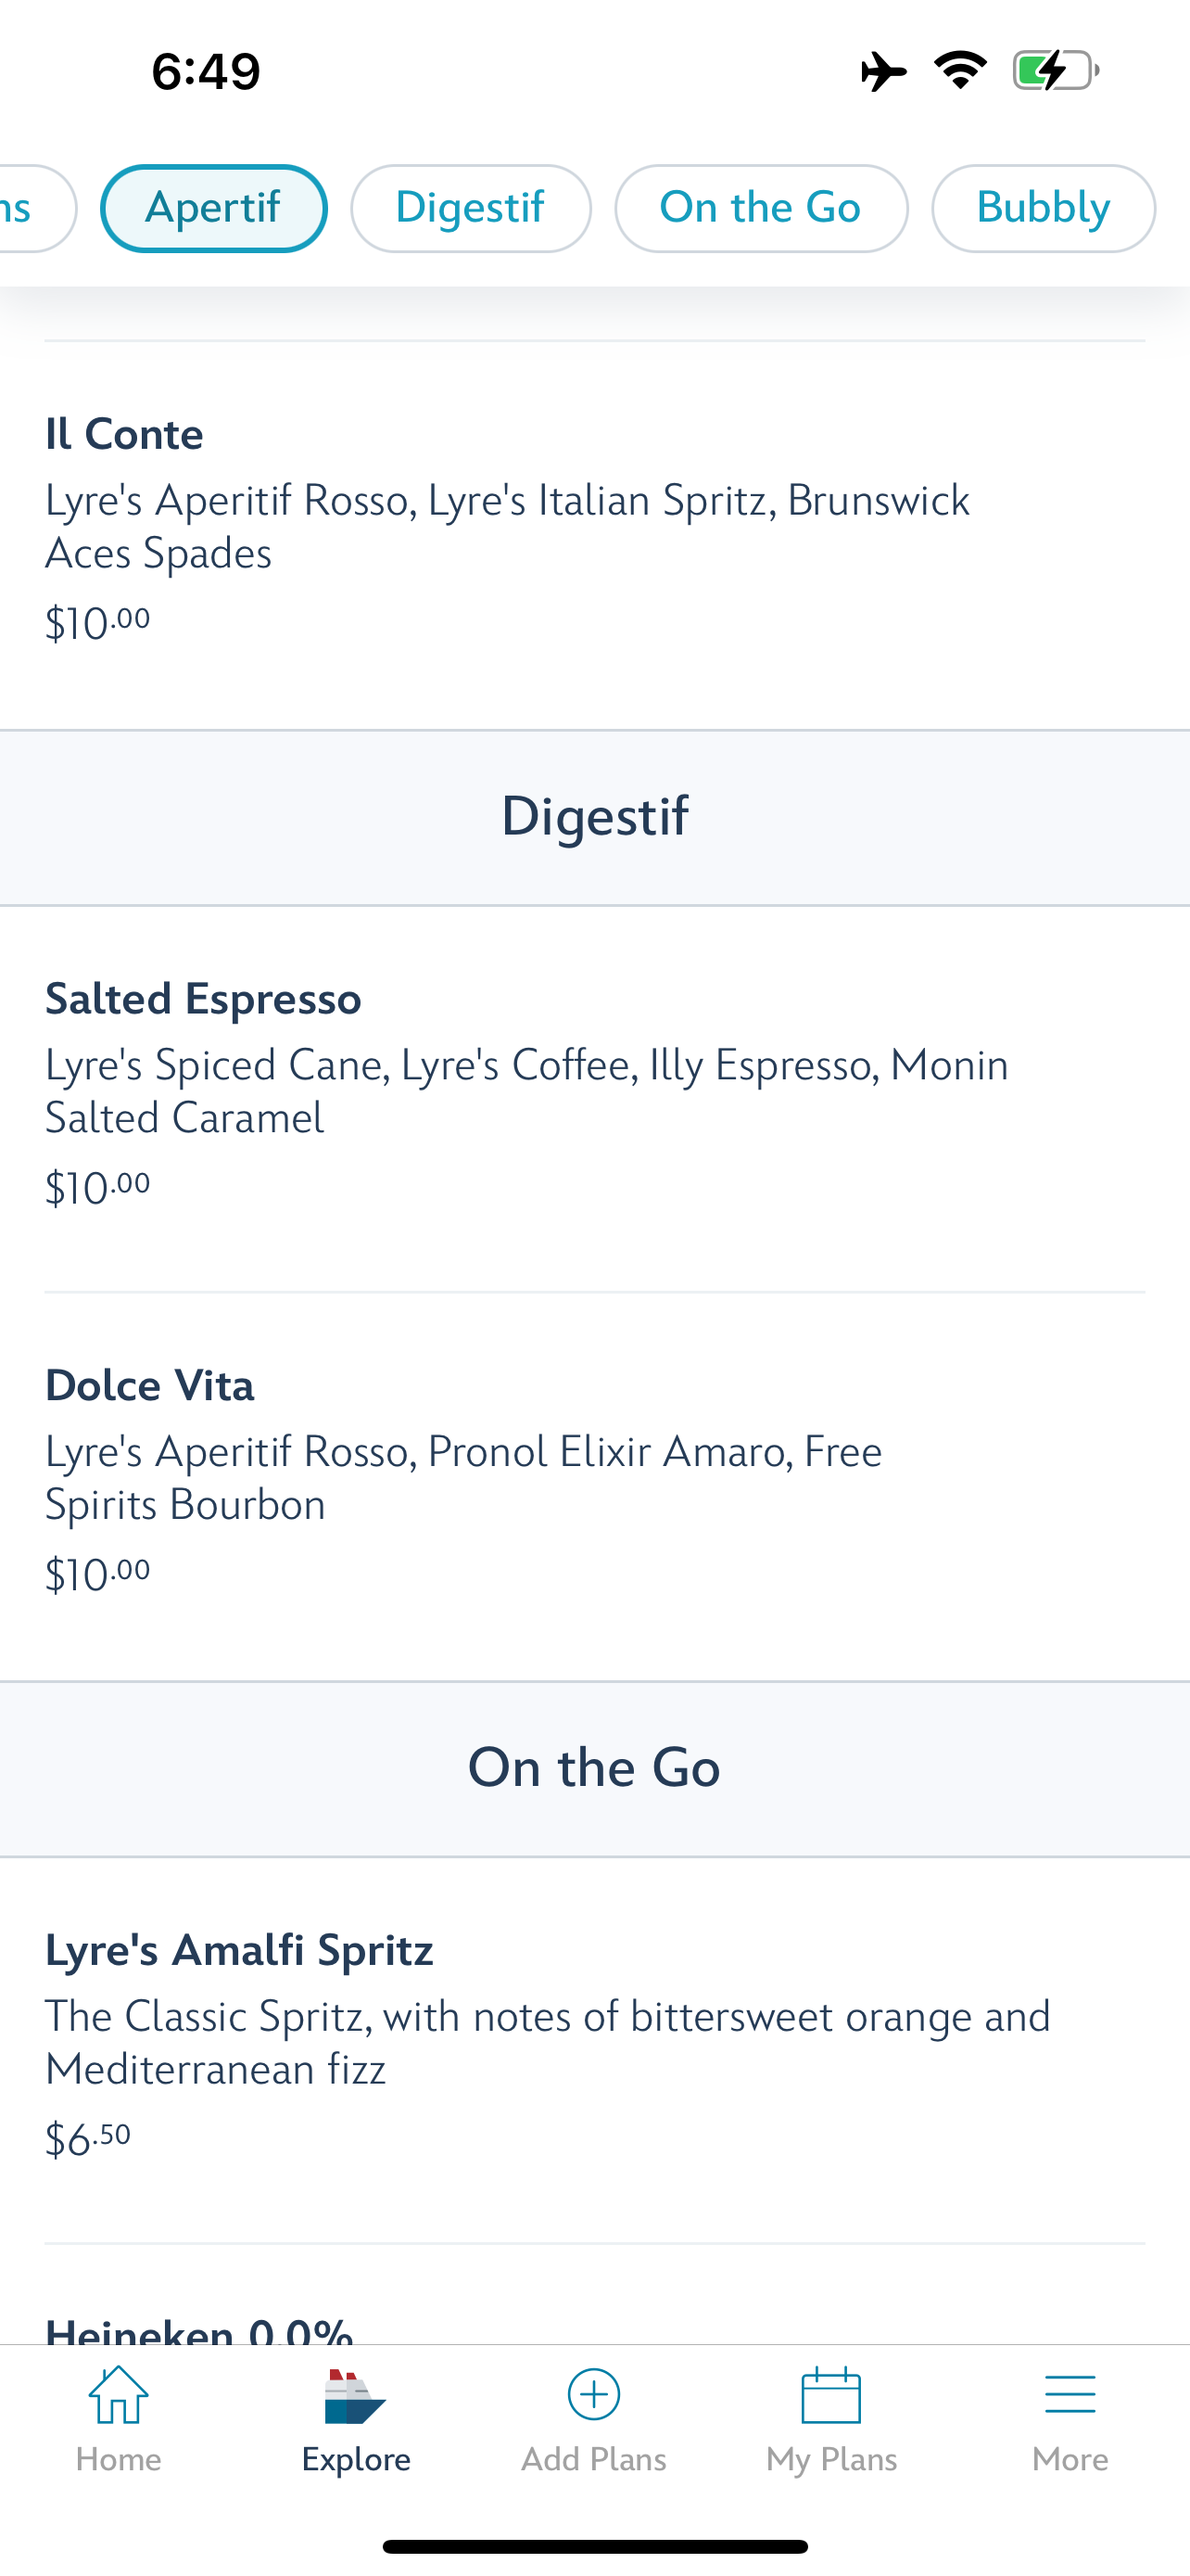The image size is (1190, 2576).
Task: Switch to the Bubbly category chip
Action: (1042, 208)
